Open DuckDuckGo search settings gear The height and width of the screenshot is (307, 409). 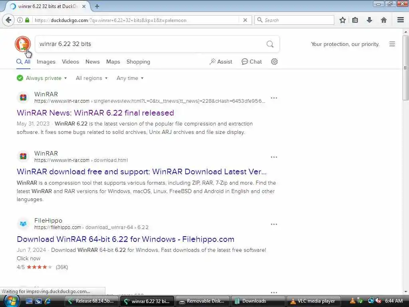pyautogui.click(x=274, y=62)
